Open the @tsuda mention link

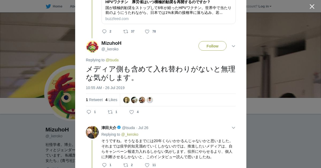coord(112,60)
